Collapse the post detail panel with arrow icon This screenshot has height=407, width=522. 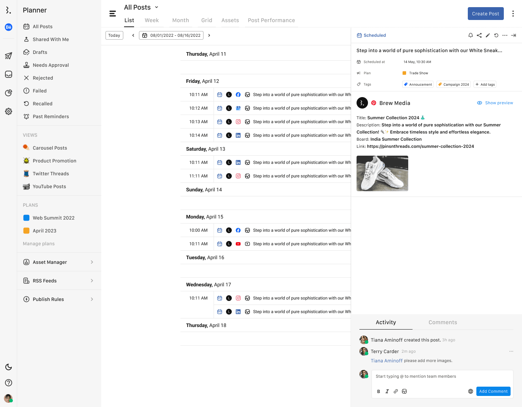[x=513, y=35]
